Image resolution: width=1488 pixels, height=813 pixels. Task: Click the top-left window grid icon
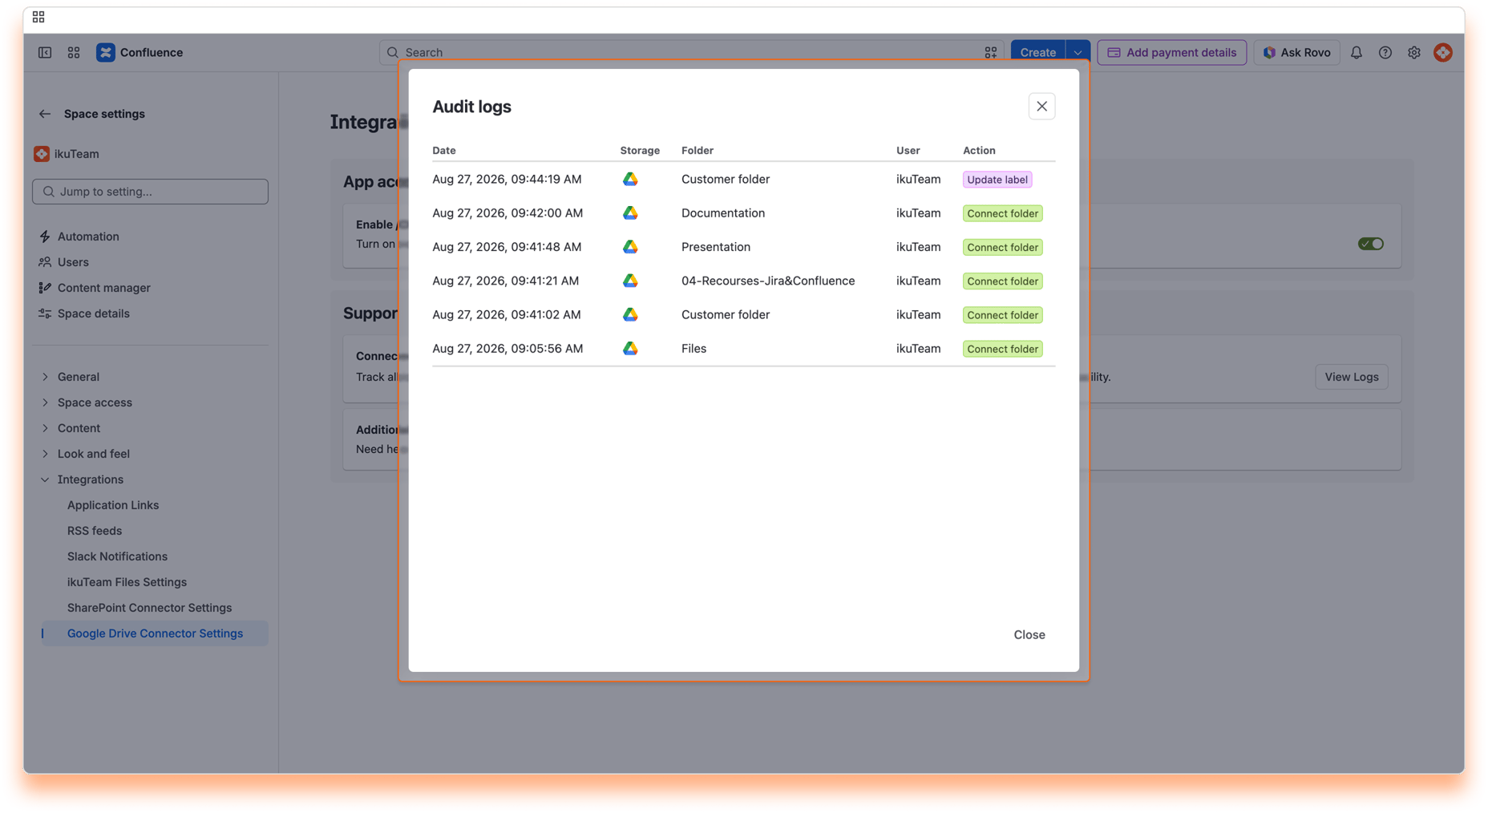tap(38, 17)
